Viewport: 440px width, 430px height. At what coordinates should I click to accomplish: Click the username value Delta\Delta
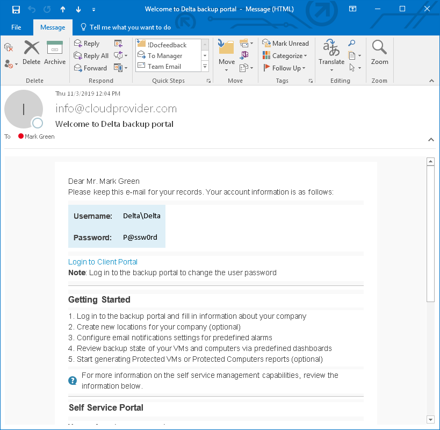[x=142, y=216]
